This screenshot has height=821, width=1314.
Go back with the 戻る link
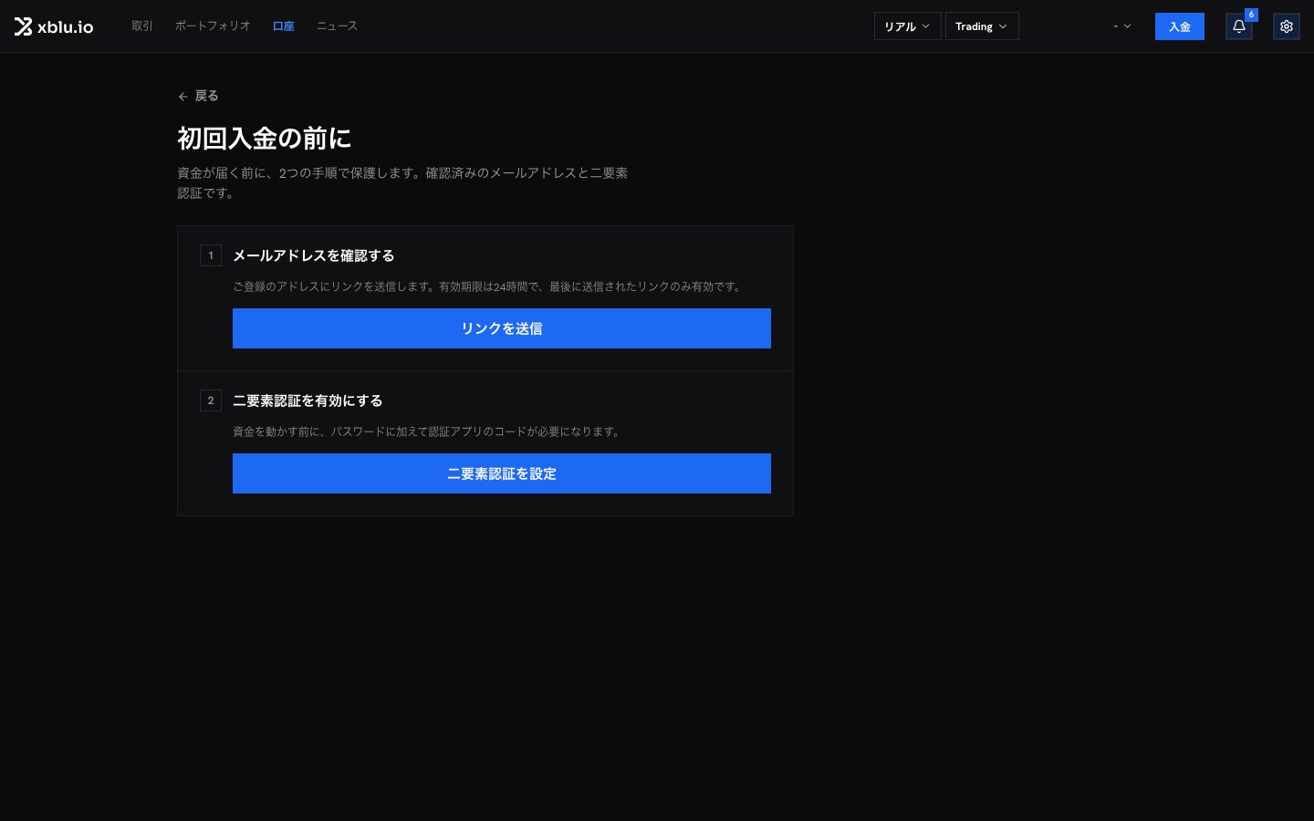click(198, 96)
